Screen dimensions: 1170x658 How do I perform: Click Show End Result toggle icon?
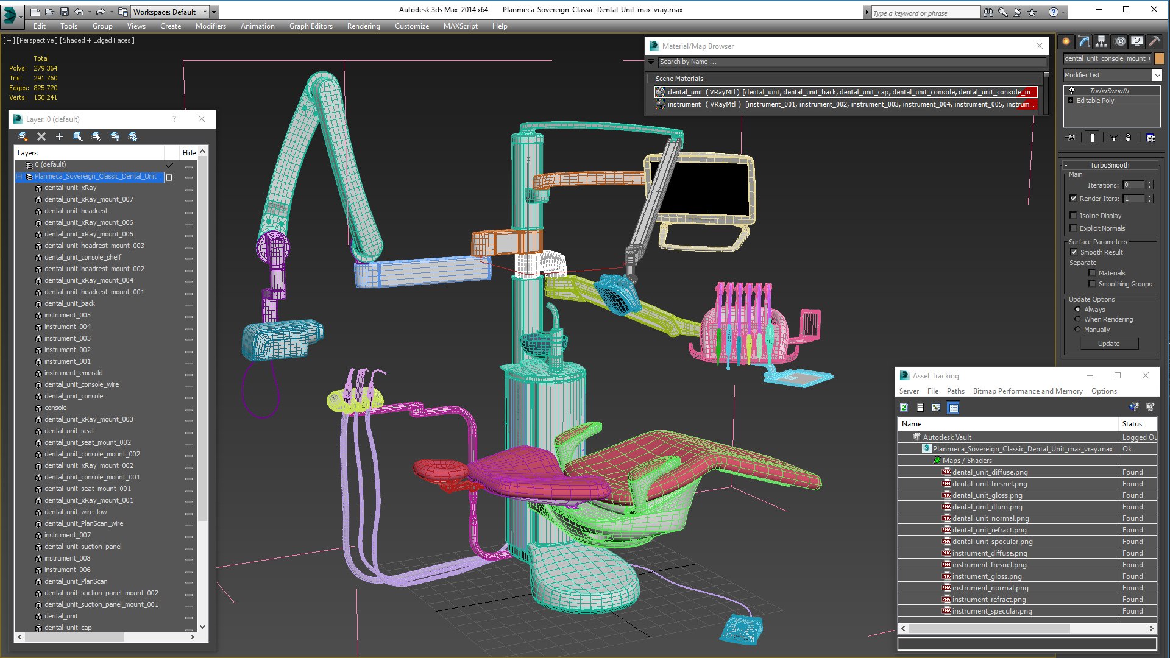tap(1093, 138)
